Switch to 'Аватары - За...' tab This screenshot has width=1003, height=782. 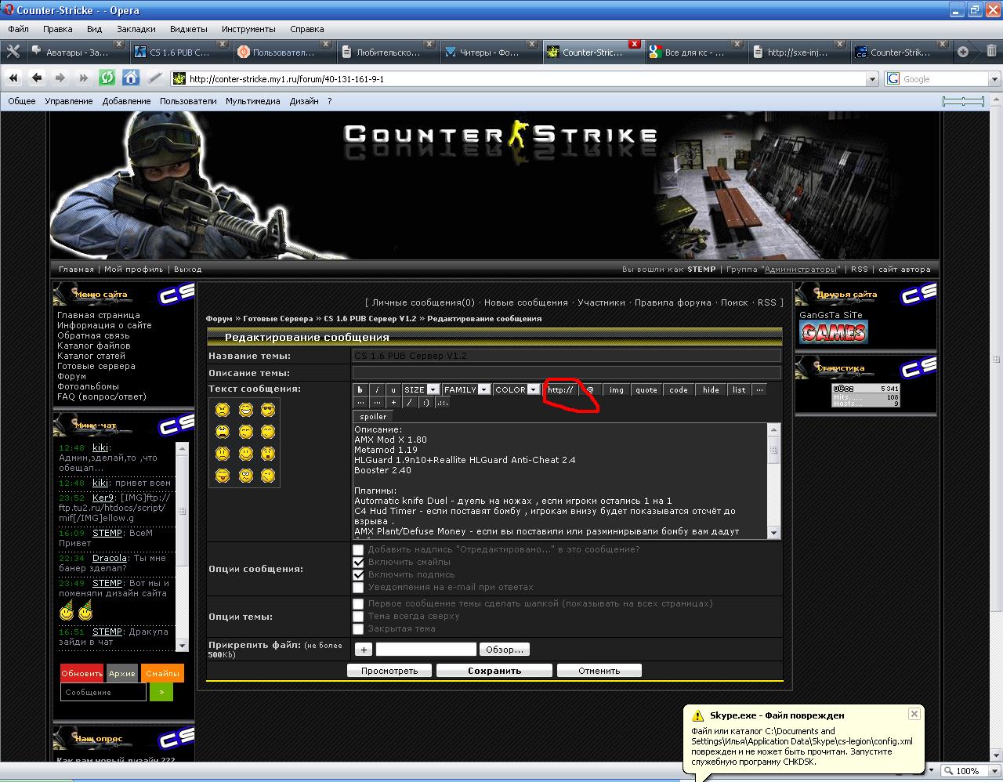click(78, 52)
